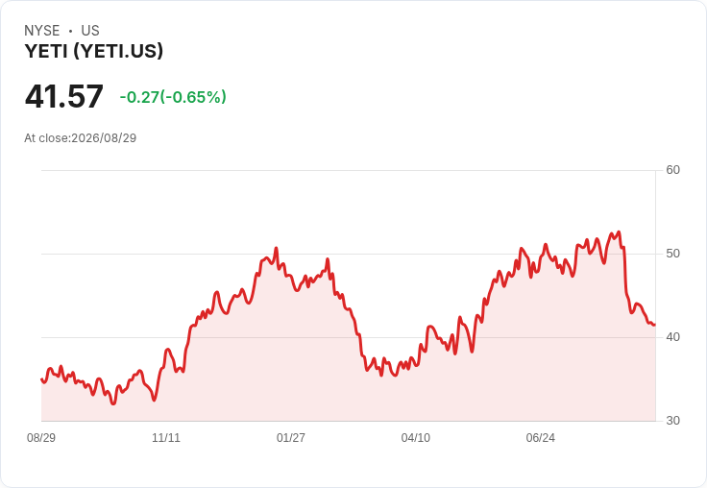Click the lowest trough of the price line

[113, 403]
